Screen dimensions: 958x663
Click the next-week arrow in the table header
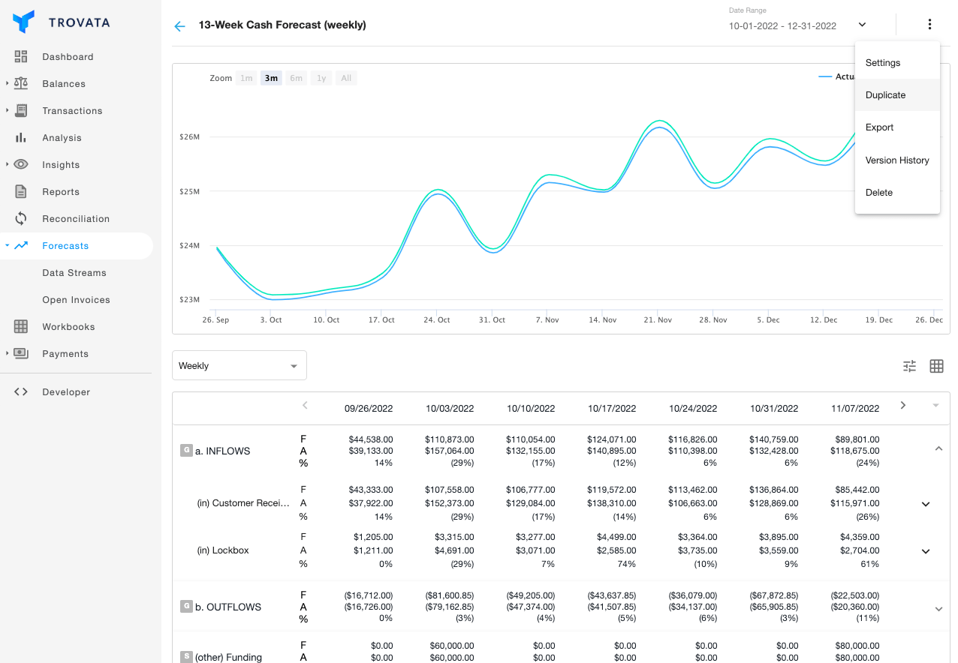click(902, 405)
